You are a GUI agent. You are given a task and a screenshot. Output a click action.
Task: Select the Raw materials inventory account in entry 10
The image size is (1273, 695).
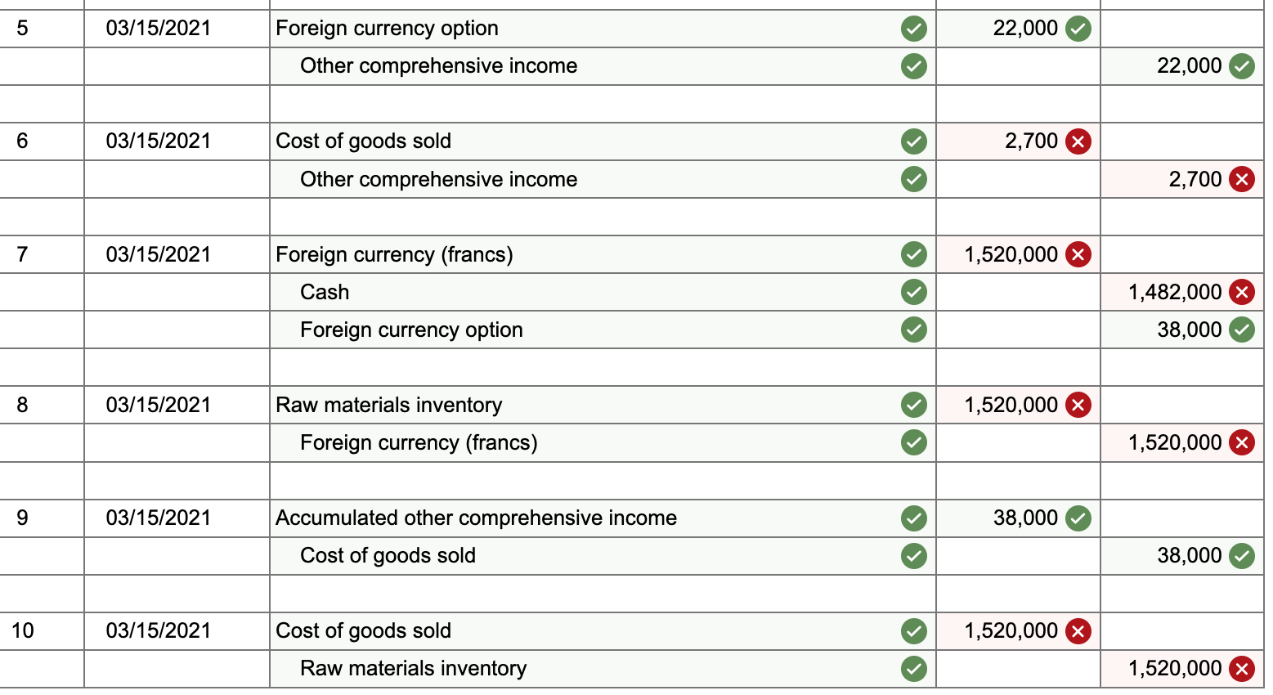click(413, 668)
